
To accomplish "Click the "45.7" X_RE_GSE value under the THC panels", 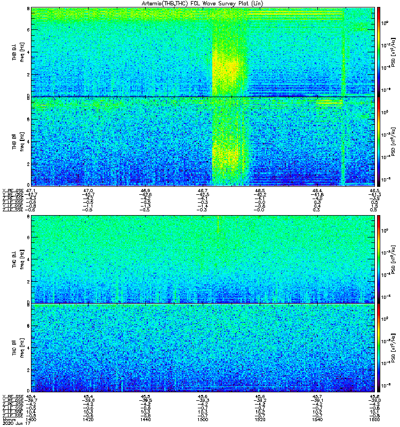I will tap(317, 397).
